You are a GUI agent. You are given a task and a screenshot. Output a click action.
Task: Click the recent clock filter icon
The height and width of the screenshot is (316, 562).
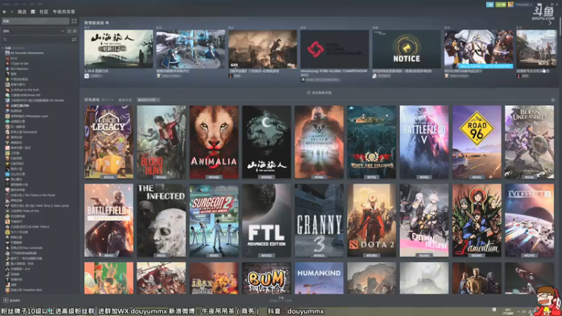[x=69, y=31]
